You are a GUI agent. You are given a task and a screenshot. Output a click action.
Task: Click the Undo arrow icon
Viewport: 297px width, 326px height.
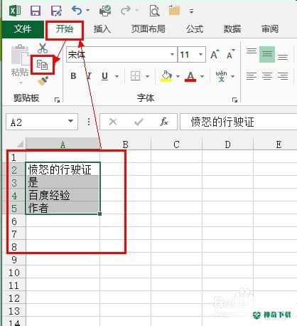coord(77,11)
